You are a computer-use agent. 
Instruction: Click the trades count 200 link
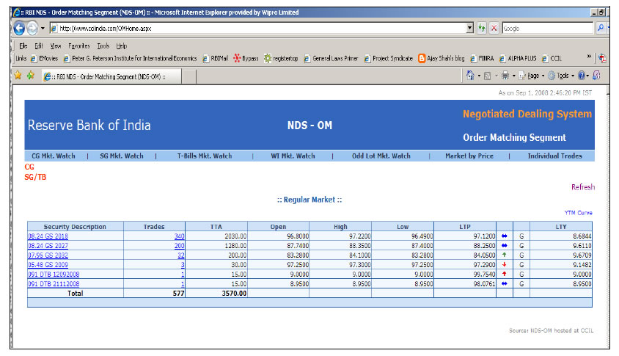(178, 245)
